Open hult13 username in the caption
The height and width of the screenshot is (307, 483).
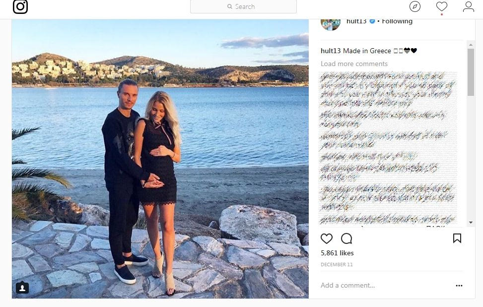tap(331, 51)
